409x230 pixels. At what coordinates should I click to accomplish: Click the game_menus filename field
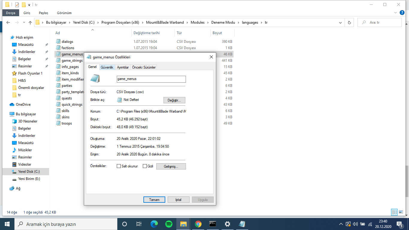[x=151, y=79]
